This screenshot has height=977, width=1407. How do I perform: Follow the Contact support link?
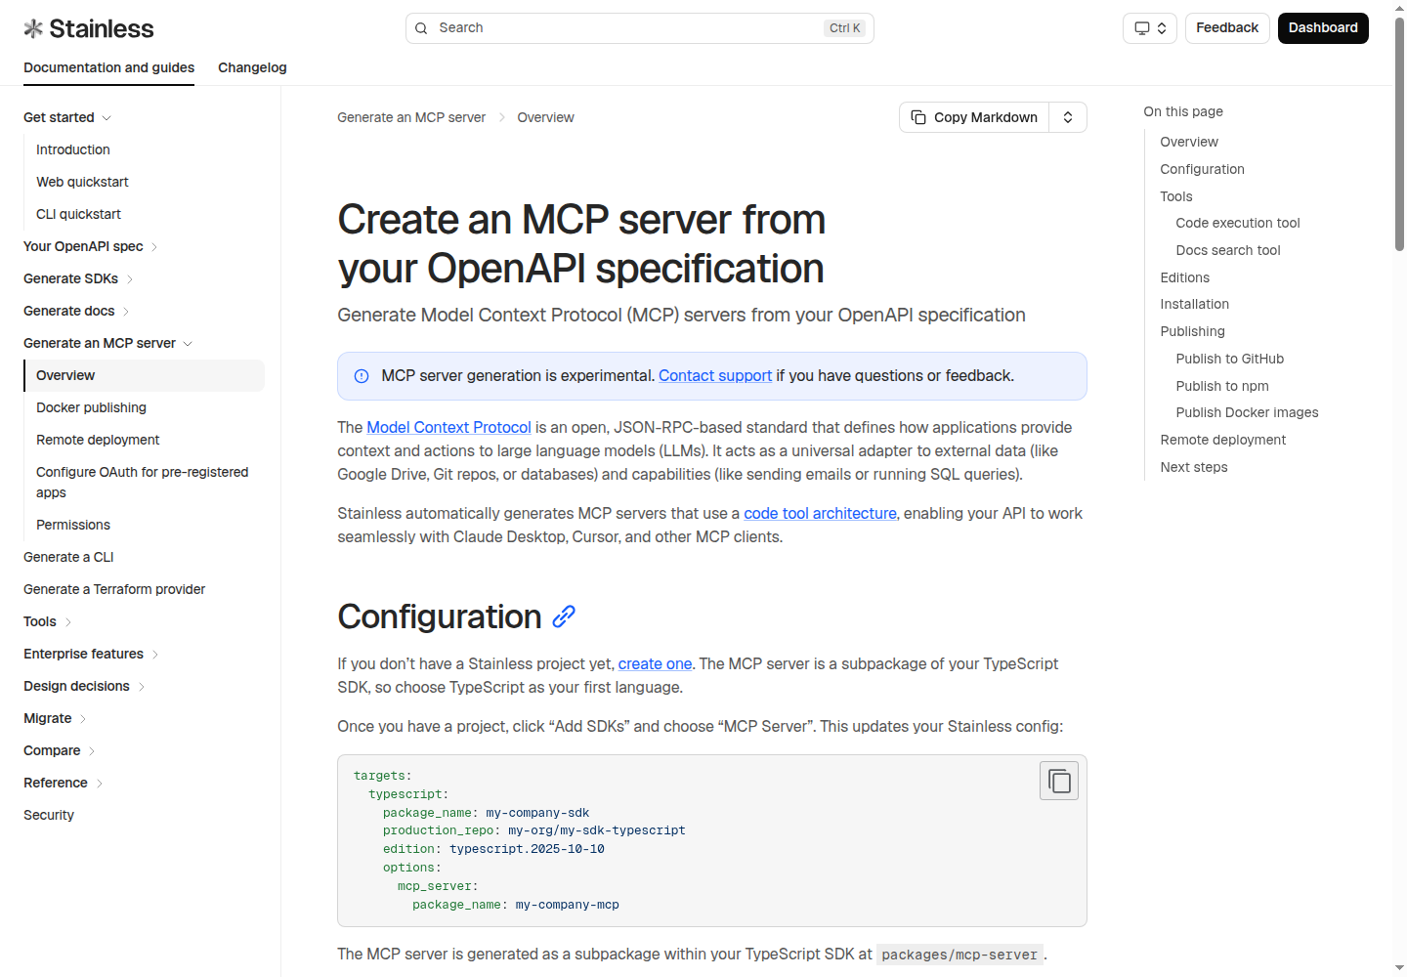tap(715, 376)
